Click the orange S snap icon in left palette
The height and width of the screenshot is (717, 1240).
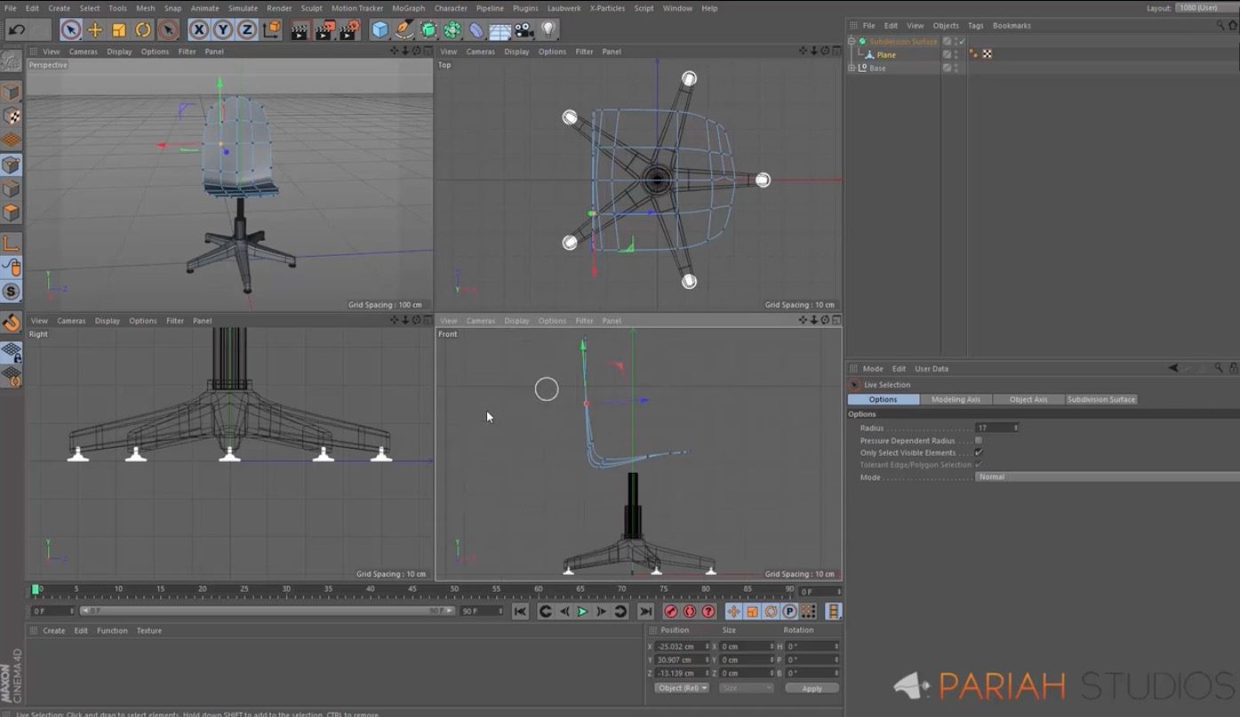[x=11, y=291]
